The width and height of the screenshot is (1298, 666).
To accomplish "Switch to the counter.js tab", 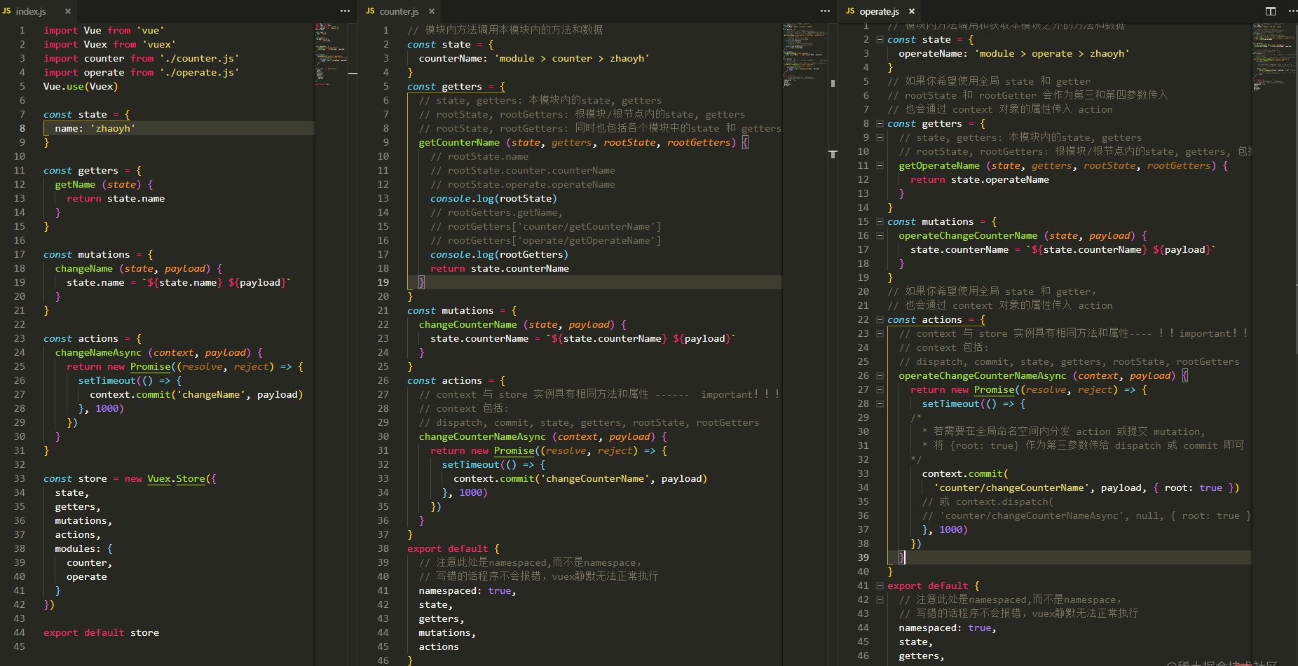I will [x=401, y=11].
